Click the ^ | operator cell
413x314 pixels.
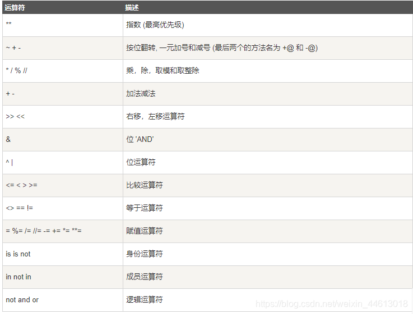(62, 163)
